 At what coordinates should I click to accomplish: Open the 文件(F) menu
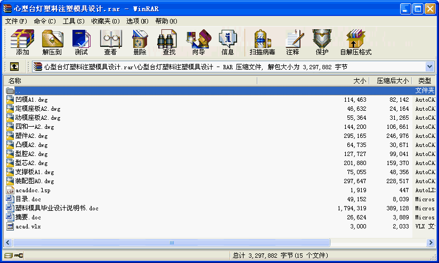click(x=16, y=21)
